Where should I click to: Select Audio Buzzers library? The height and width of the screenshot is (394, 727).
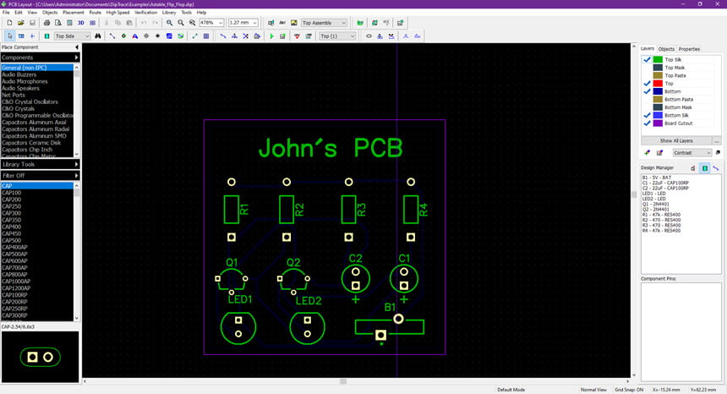click(x=36, y=74)
